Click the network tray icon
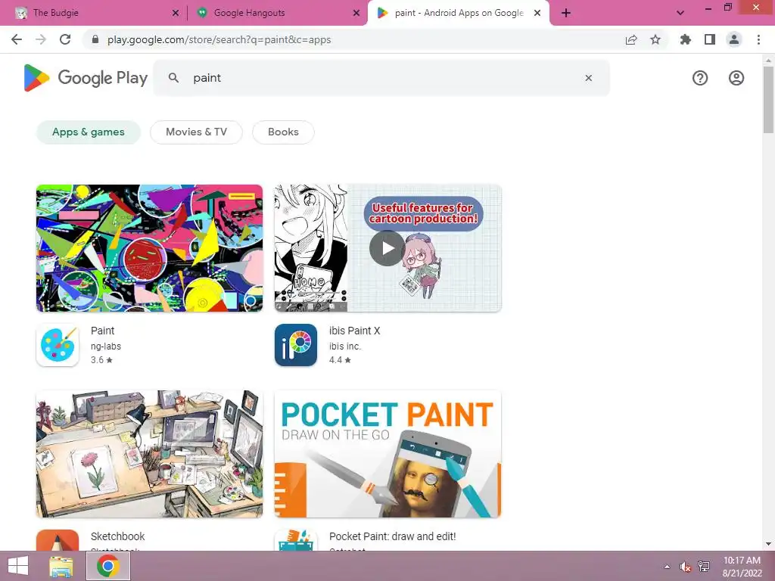Image resolution: width=775 pixels, height=581 pixels. click(704, 567)
